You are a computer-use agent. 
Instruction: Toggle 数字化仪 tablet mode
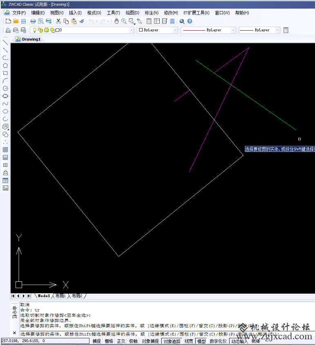click(x=218, y=341)
